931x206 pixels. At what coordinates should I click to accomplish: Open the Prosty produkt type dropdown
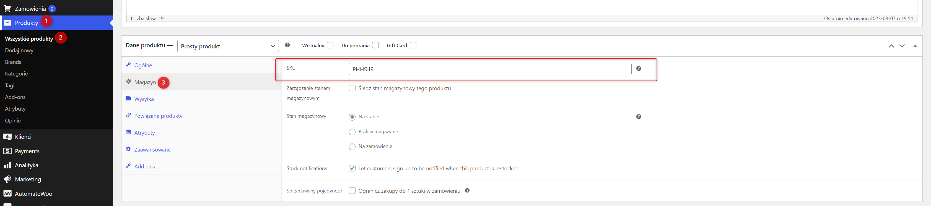[228, 46]
